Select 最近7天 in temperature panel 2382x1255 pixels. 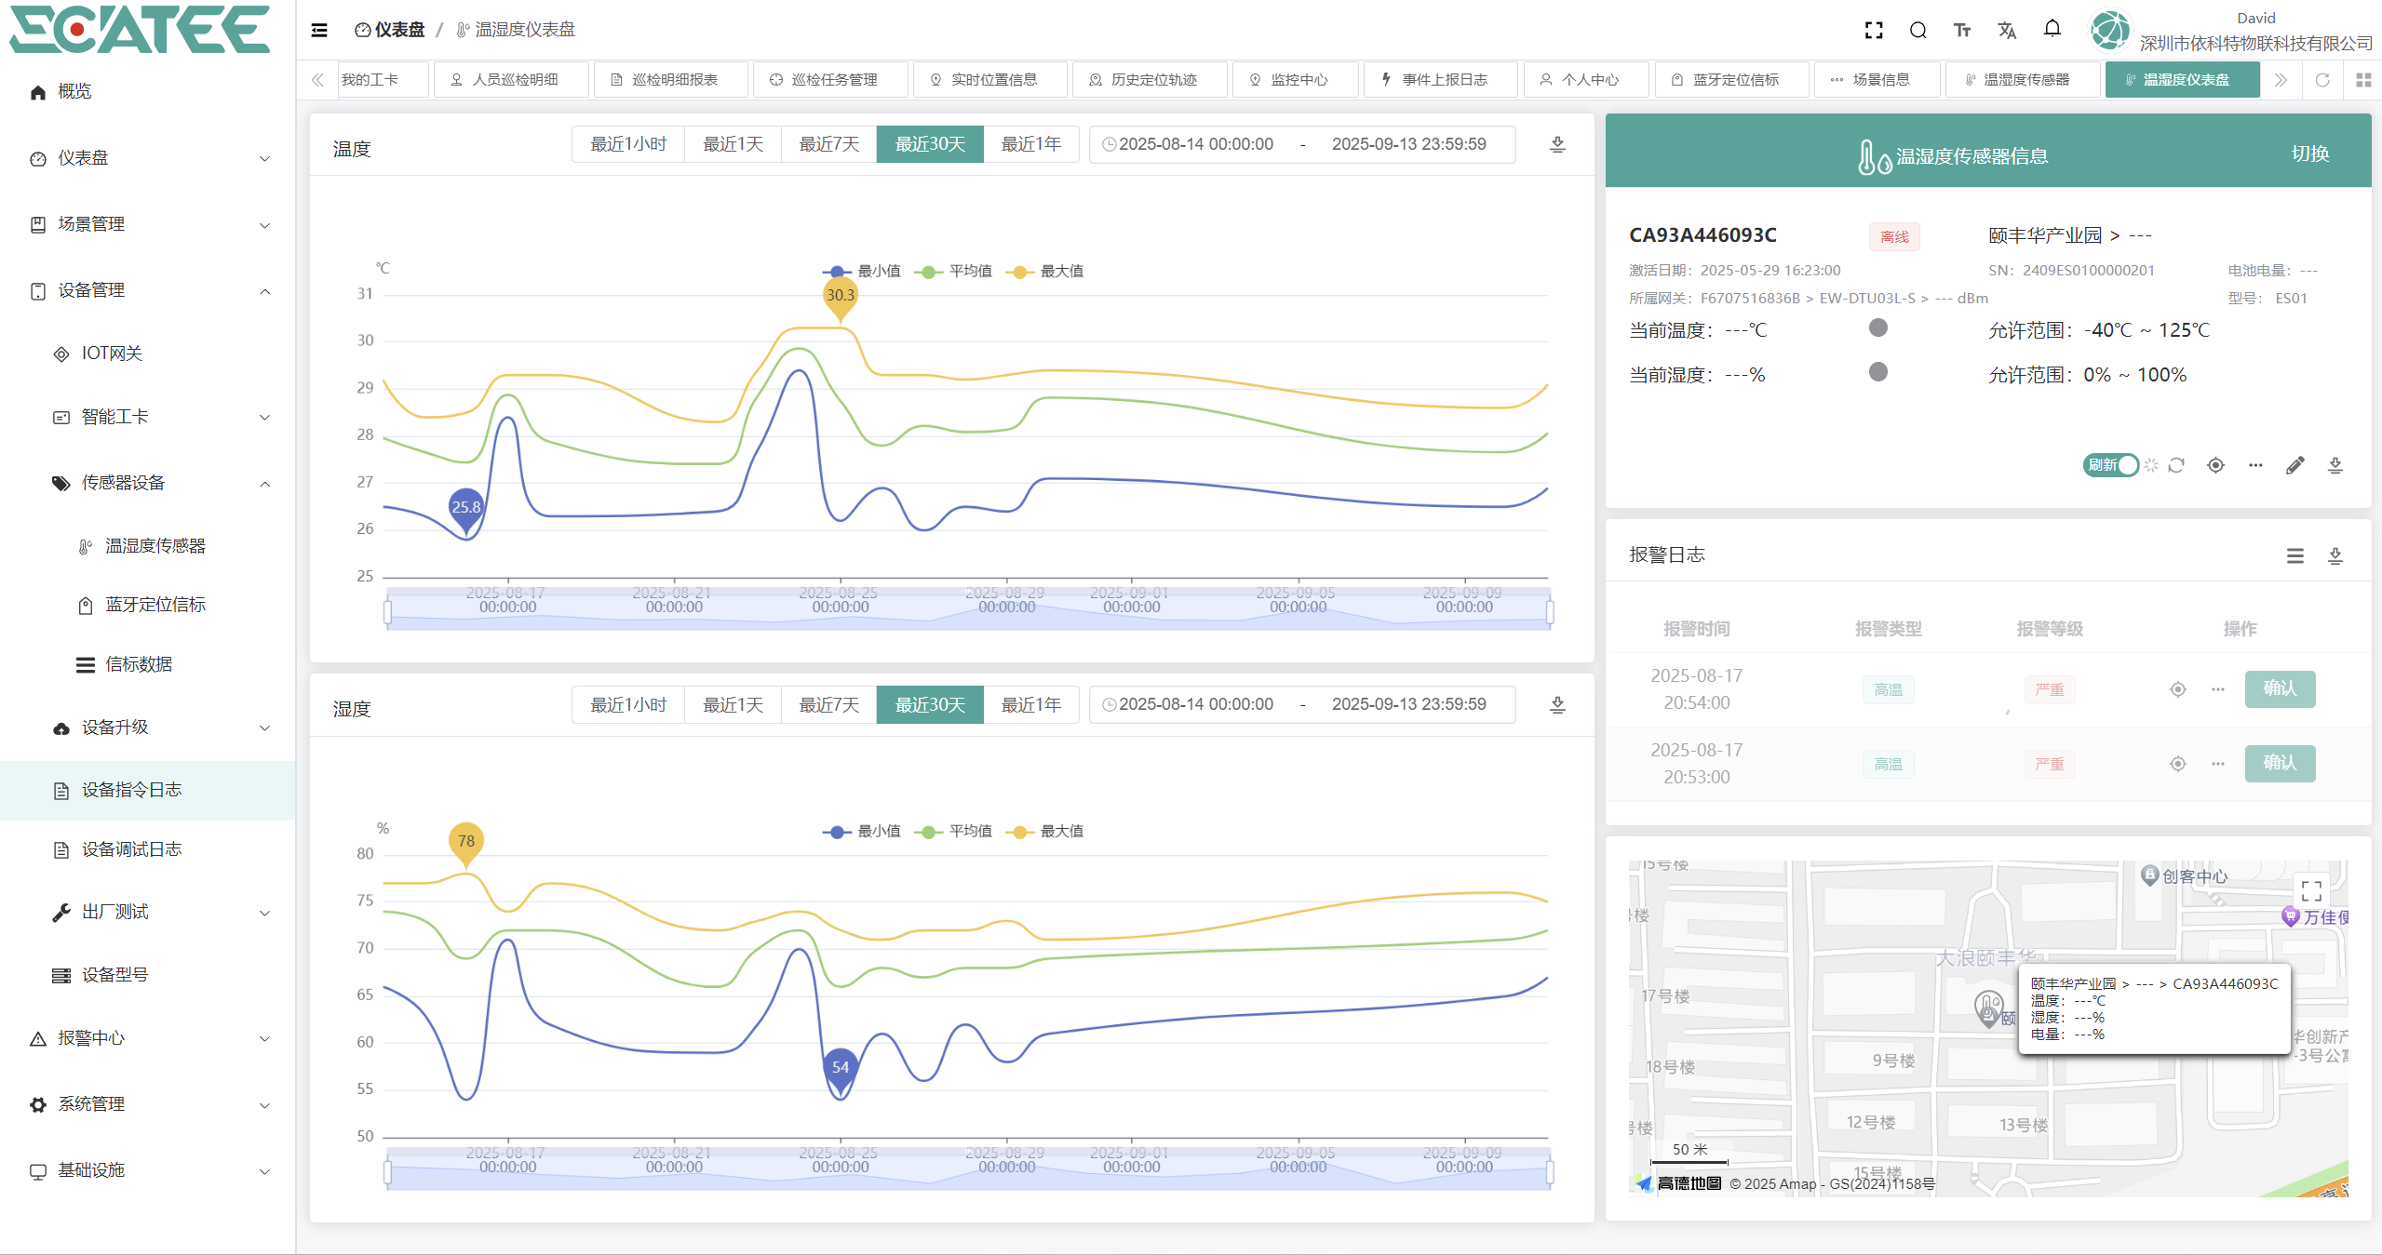pyautogui.click(x=828, y=144)
